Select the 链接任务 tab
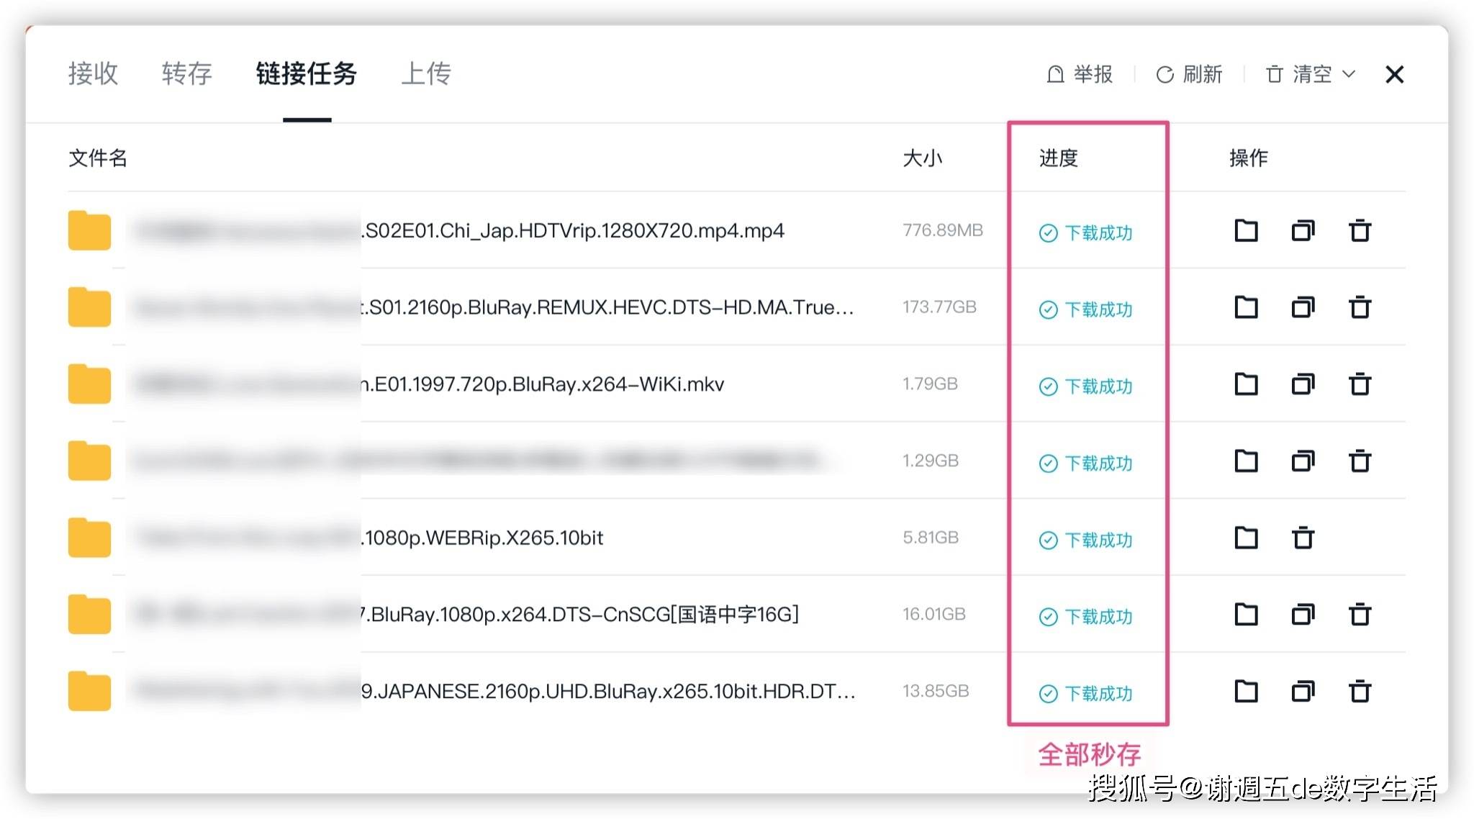 point(307,73)
